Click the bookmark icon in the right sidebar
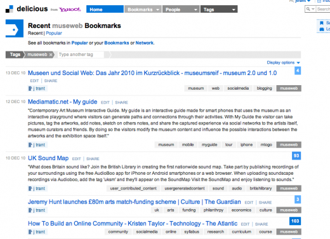The height and width of the screenshot is (239, 330). click(x=322, y=23)
